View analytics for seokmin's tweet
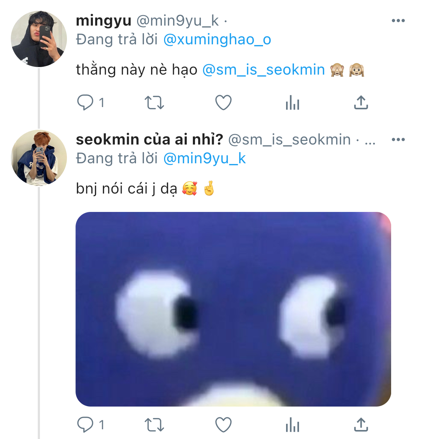The image size is (421, 439). click(292, 425)
